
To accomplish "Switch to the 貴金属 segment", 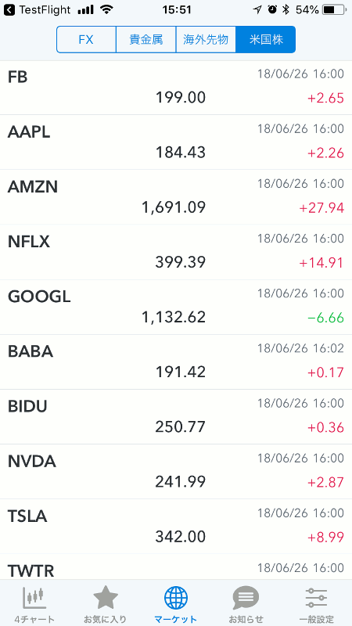I will (x=146, y=40).
